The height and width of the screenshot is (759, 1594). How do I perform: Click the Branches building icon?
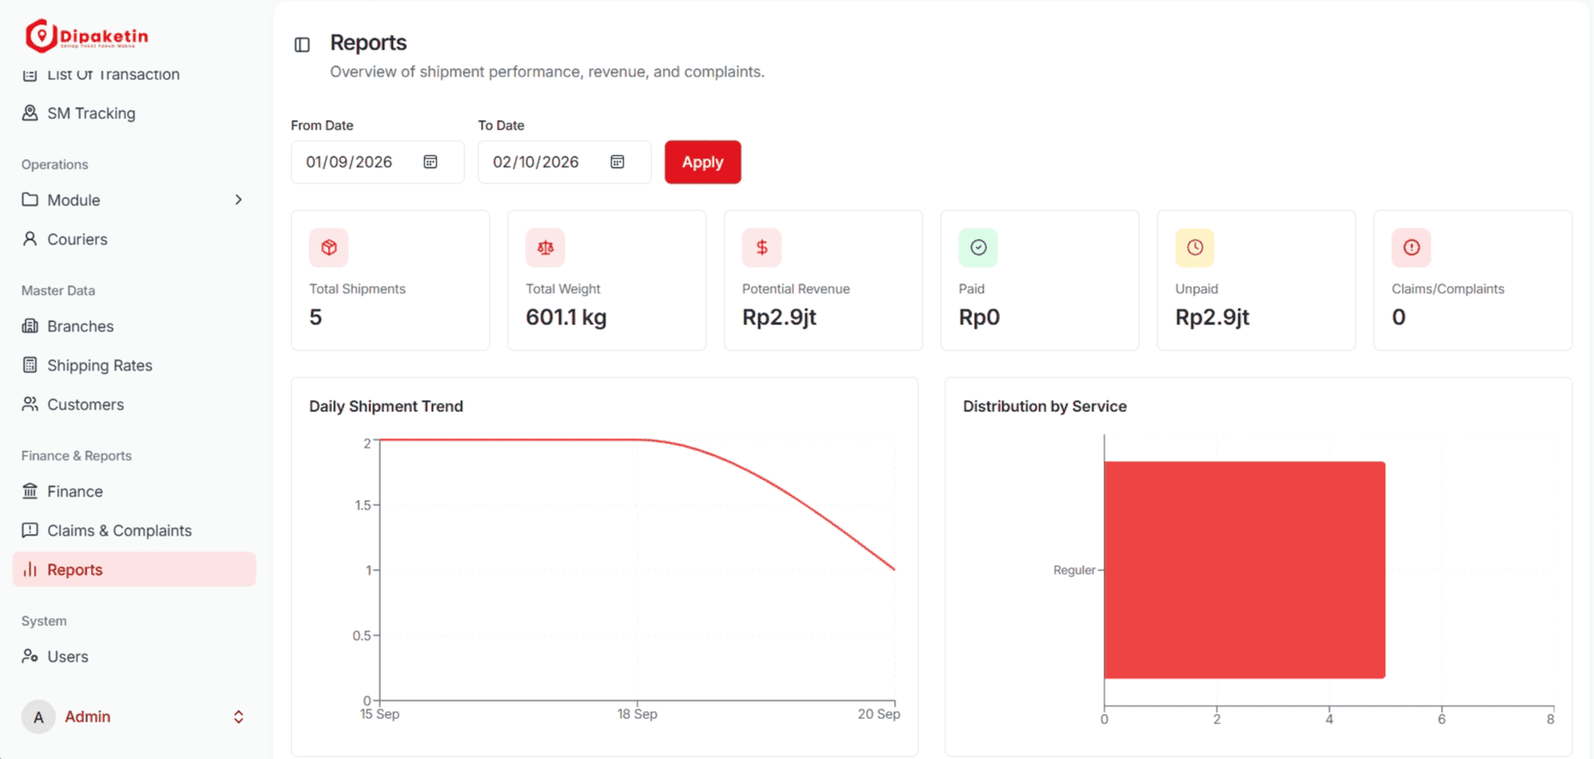(30, 326)
